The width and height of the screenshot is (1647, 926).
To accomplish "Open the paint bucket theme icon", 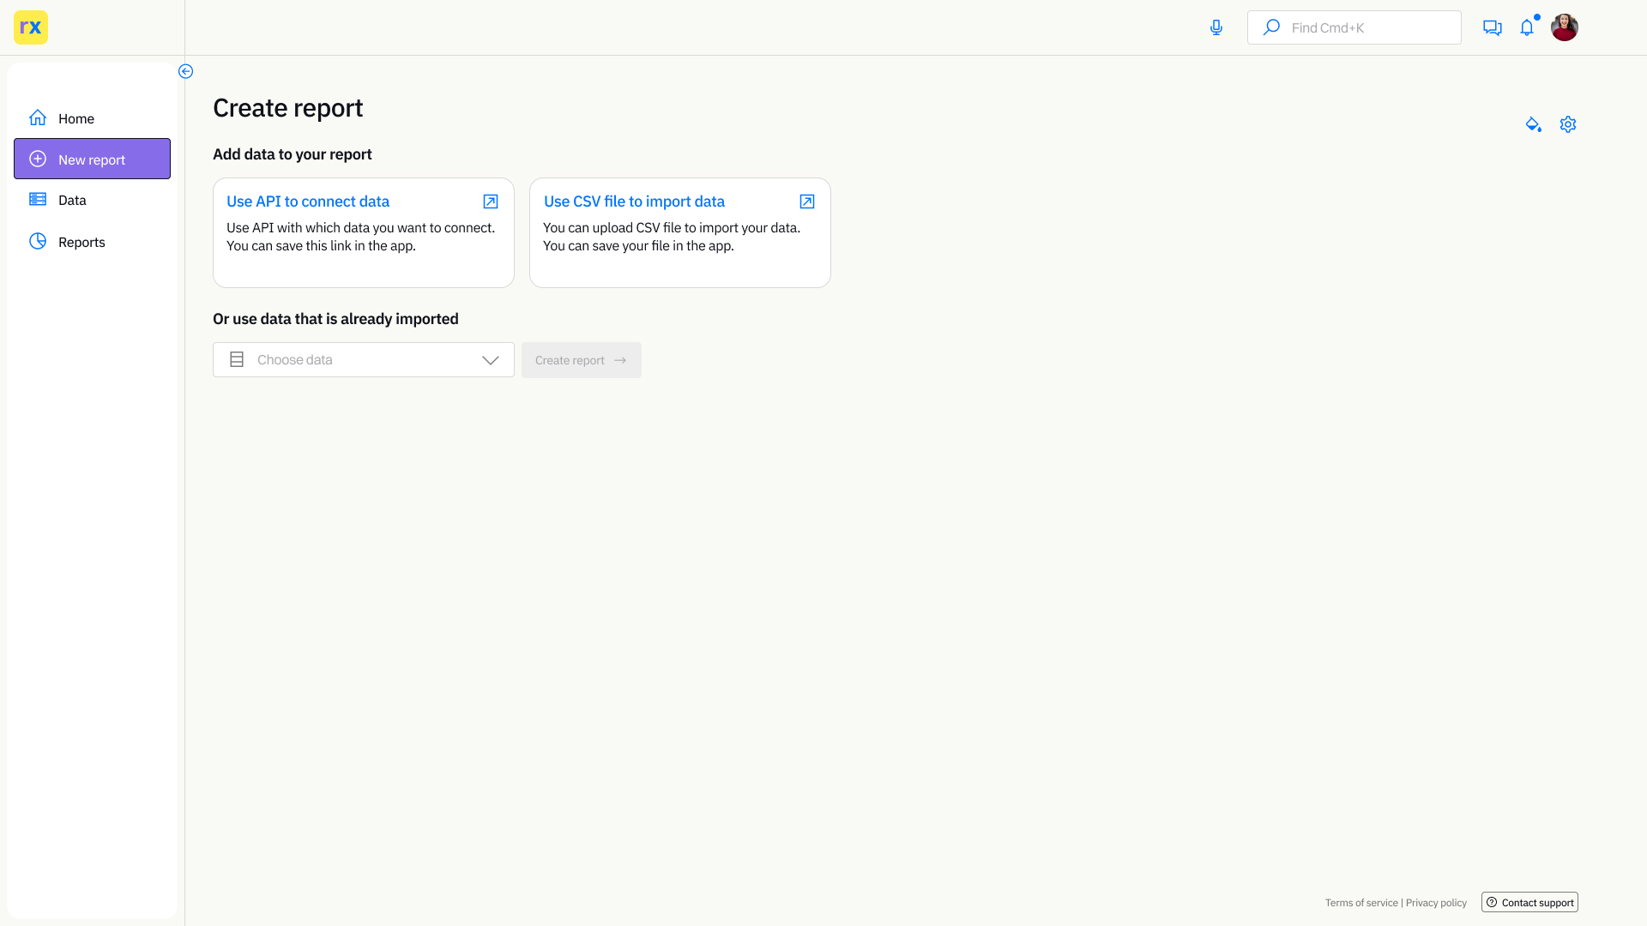I will click(x=1534, y=124).
